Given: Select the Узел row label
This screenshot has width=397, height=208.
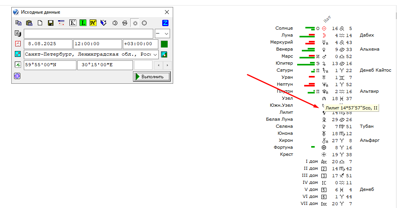Looking at the screenshot, I should click(x=287, y=98).
